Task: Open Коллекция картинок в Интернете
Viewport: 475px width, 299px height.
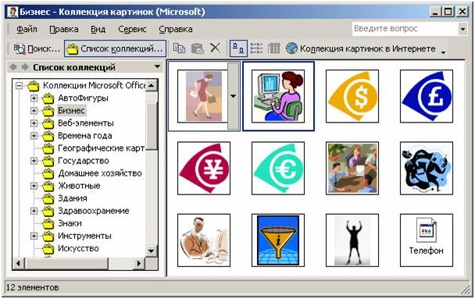Action: (x=360, y=48)
